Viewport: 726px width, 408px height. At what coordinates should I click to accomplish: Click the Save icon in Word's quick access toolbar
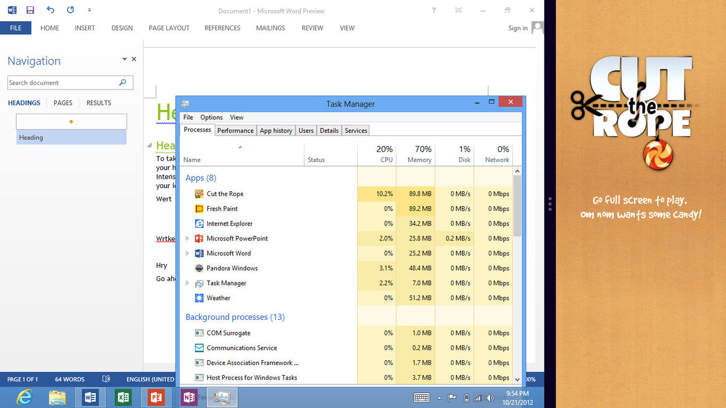point(30,10)
